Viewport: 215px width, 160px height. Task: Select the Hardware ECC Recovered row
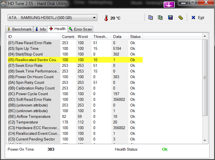[x=75, y=128]
